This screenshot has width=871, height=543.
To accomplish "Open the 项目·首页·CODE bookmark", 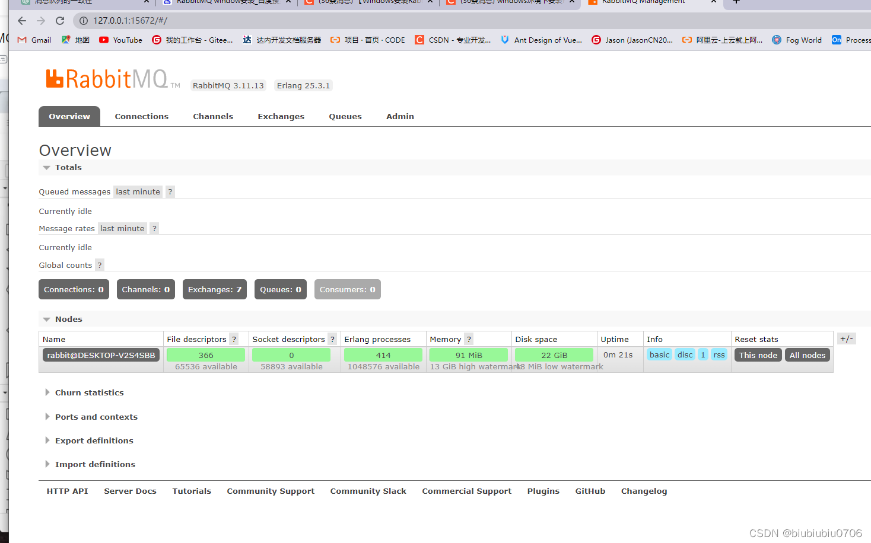I will point(368,40).
